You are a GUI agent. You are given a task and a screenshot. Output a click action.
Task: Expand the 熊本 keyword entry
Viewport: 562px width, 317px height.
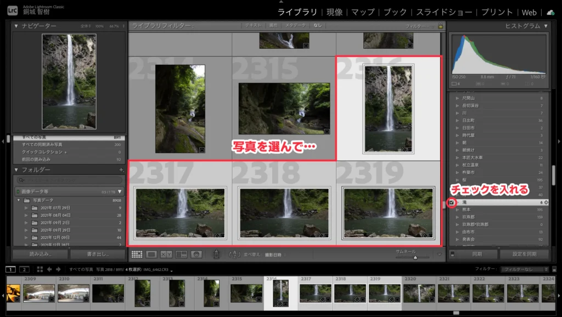coord(457,210)
